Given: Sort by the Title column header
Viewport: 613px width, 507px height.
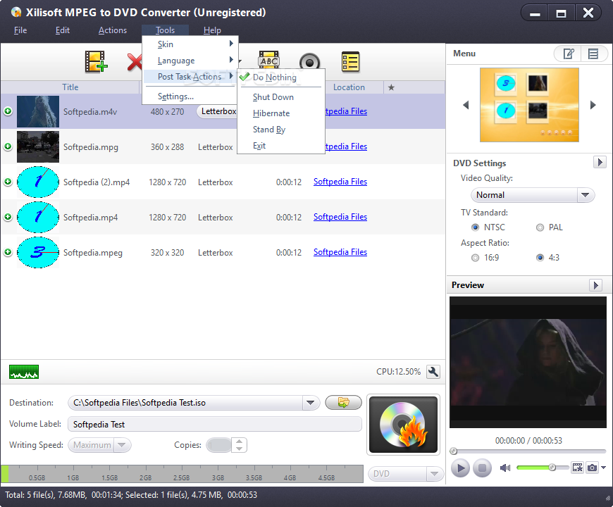Looking at the screenshot, I should pyautogui.click(x=70, y=87).
